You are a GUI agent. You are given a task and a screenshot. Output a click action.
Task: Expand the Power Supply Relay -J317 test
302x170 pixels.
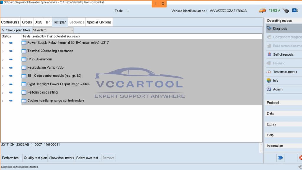click(x=2, y=43)
